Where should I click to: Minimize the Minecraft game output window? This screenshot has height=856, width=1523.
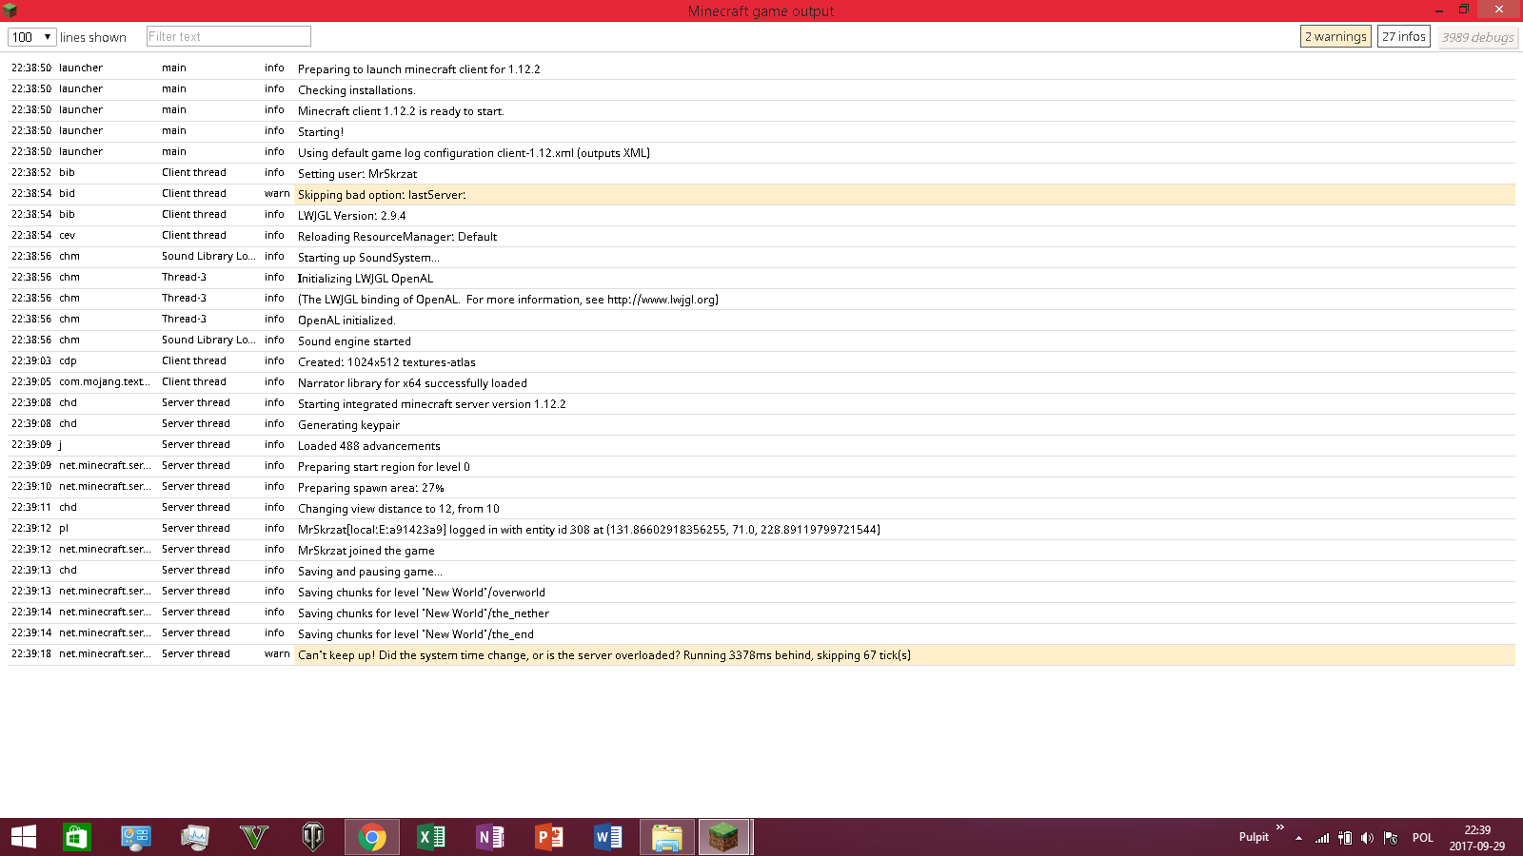point(1439,10)
